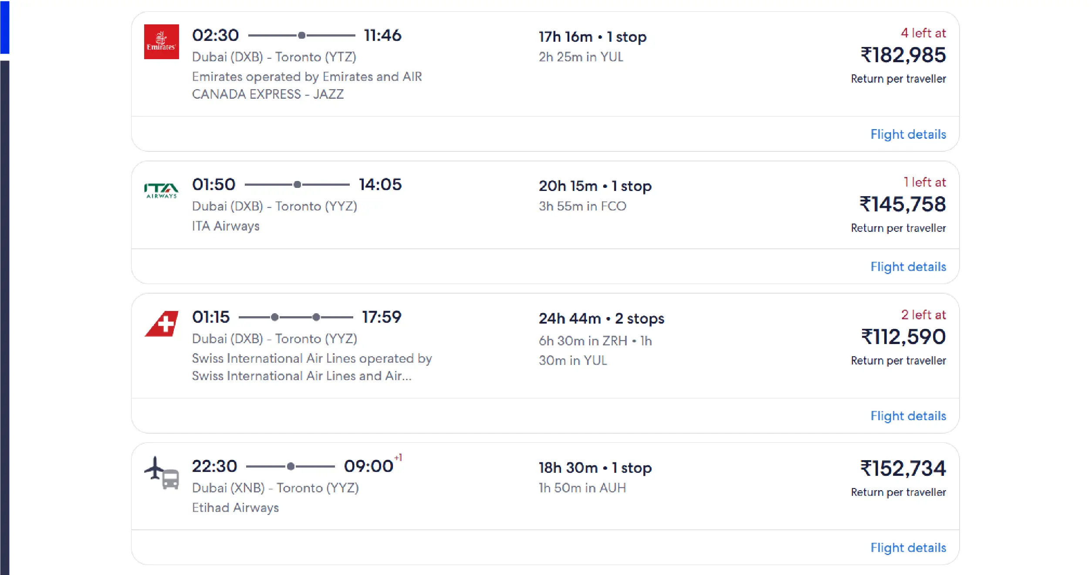Select the ₹182,985 Emirates fare
The height and width of the screenshot is (575, 1092).
(x=903, y=55)
